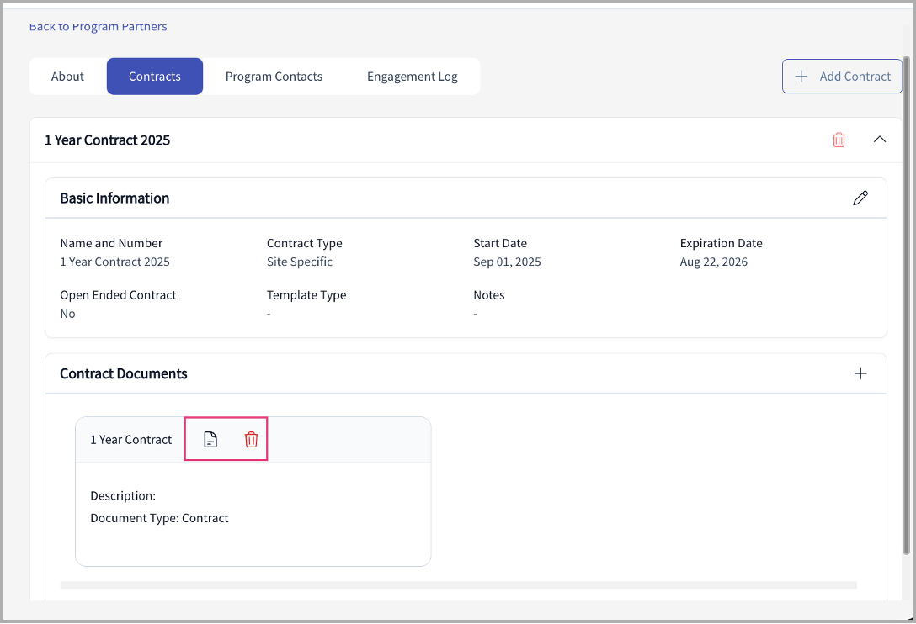Collapse the 1 Year Contract 2025 panel
Image resolution: width=916 pixels, height=624 pixels.
coord(880,140)
